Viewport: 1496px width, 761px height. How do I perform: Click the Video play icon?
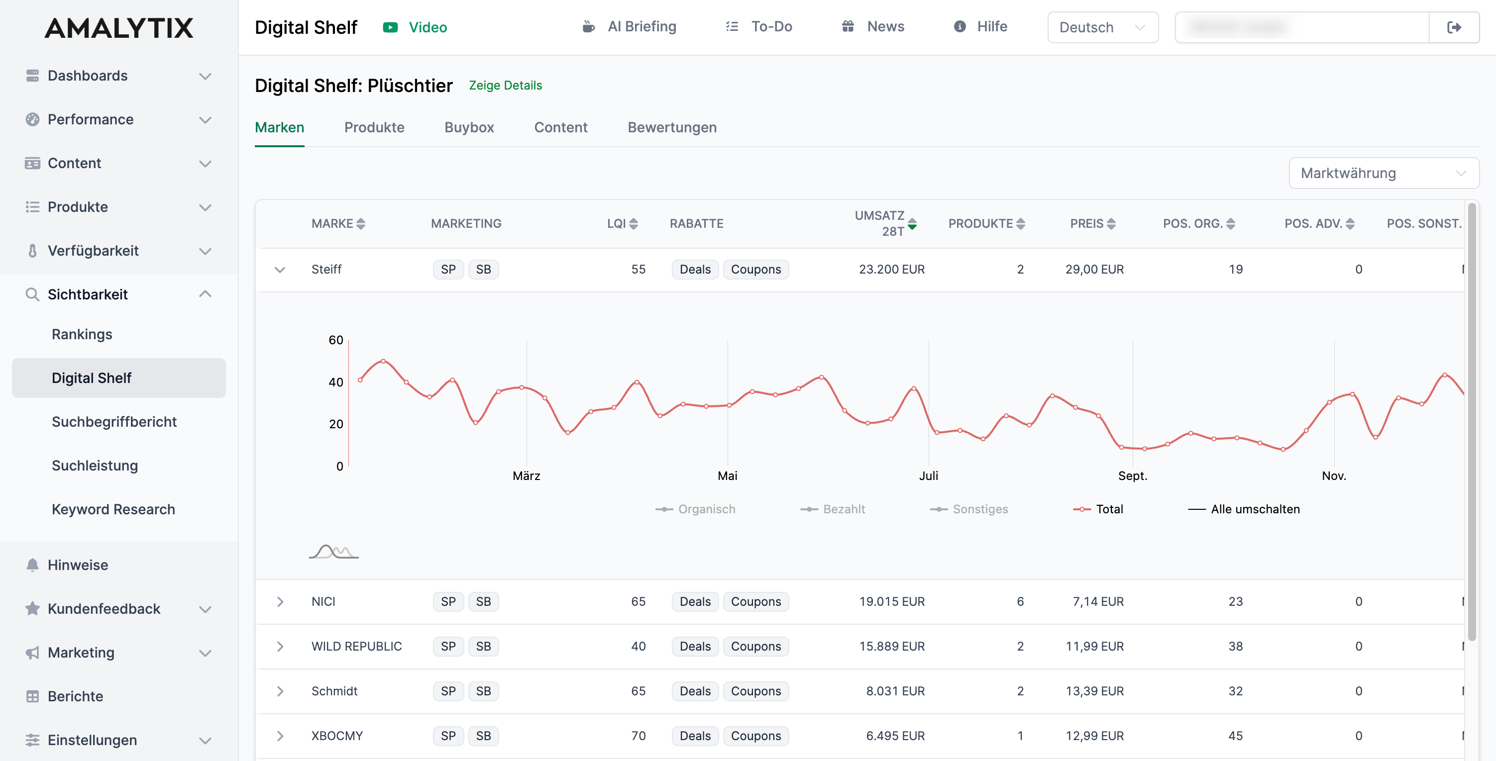point(390,27)
